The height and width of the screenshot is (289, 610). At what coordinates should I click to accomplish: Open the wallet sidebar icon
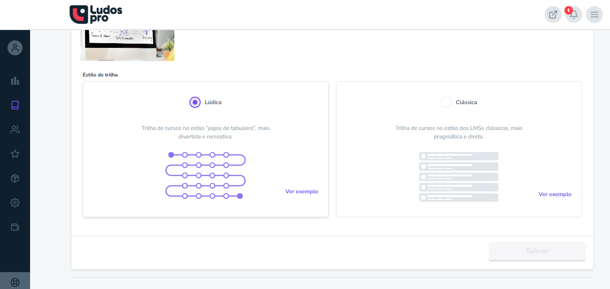pos(15,227)
